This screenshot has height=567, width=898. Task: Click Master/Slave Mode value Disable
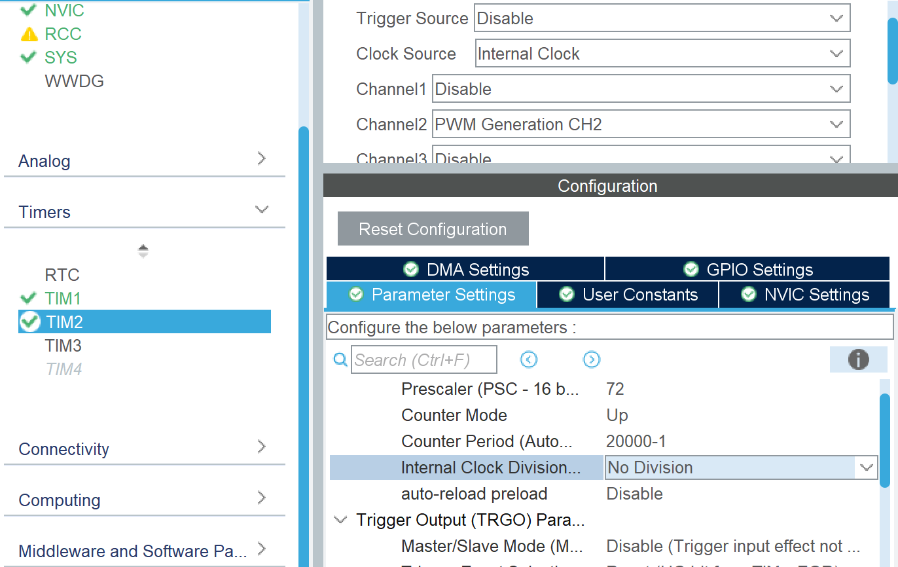733,546
